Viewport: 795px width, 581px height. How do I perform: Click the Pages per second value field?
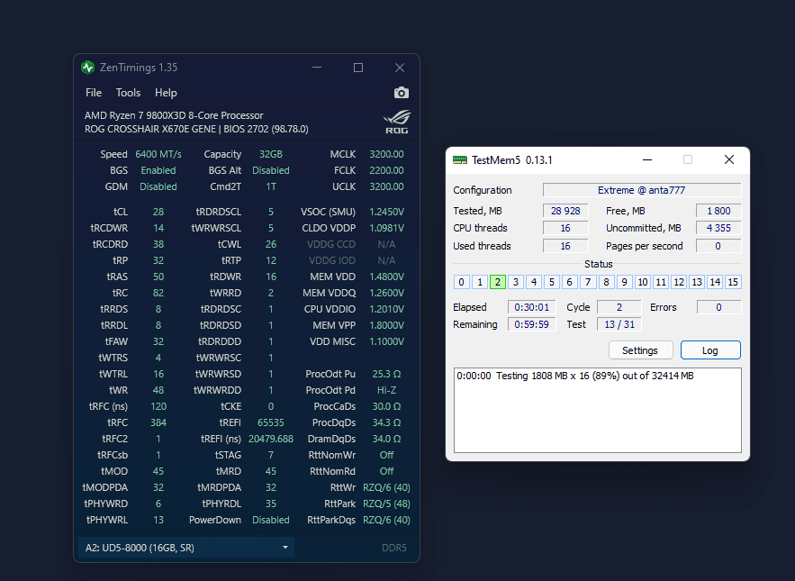(x=718, y=246)
